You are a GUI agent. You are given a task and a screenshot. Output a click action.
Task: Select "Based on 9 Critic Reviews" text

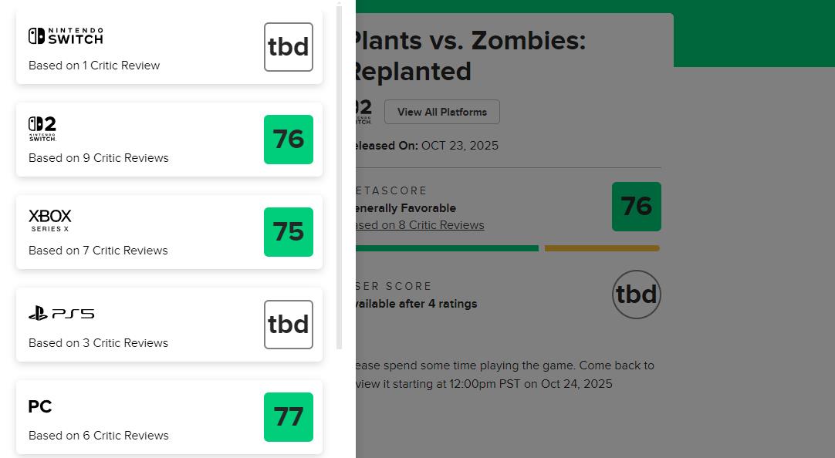point(99,158)
